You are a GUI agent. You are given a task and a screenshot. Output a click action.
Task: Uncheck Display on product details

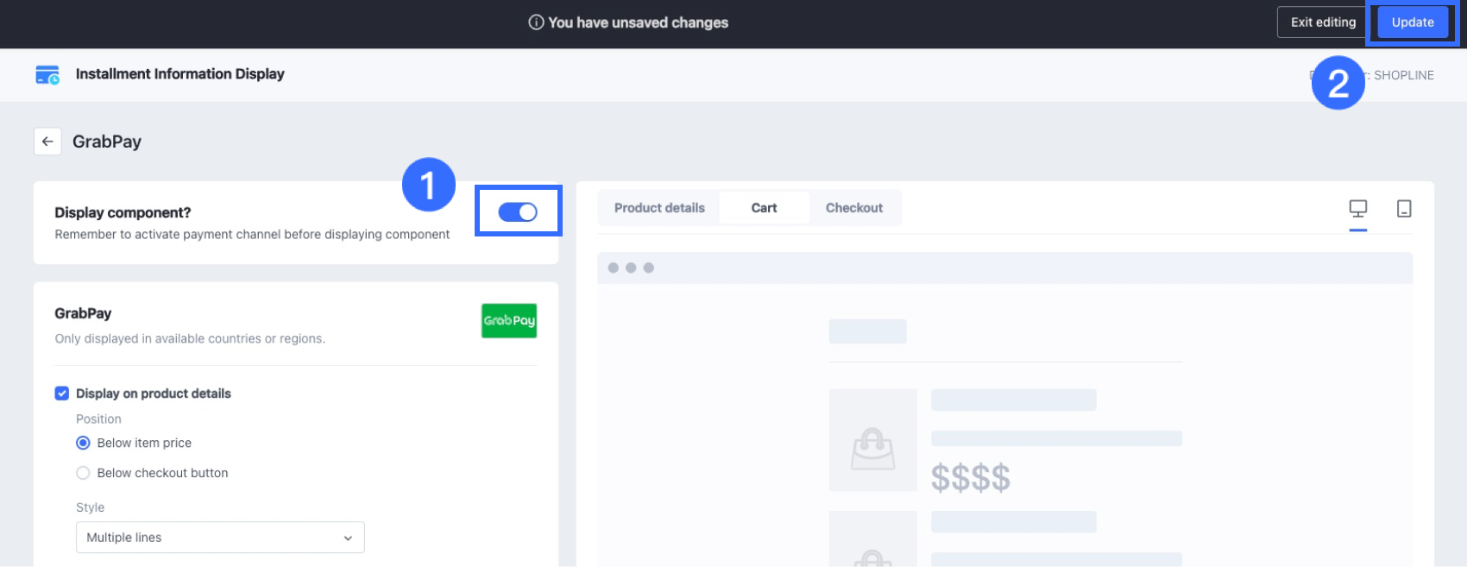62,394
